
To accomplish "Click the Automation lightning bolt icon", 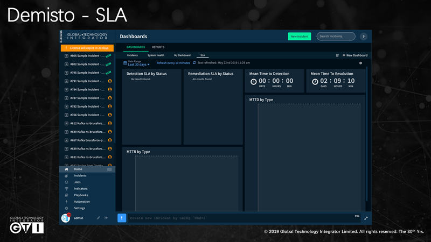I will [x=66, y=202].
